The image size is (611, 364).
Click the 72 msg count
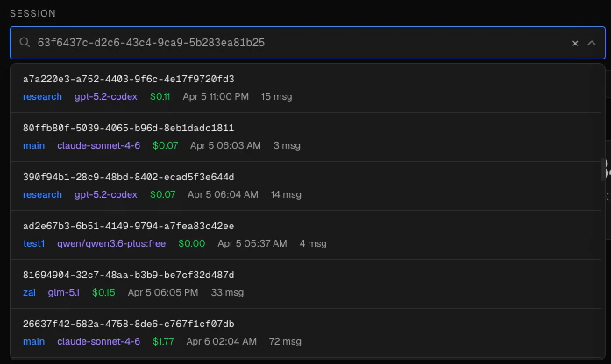point(285,341)
